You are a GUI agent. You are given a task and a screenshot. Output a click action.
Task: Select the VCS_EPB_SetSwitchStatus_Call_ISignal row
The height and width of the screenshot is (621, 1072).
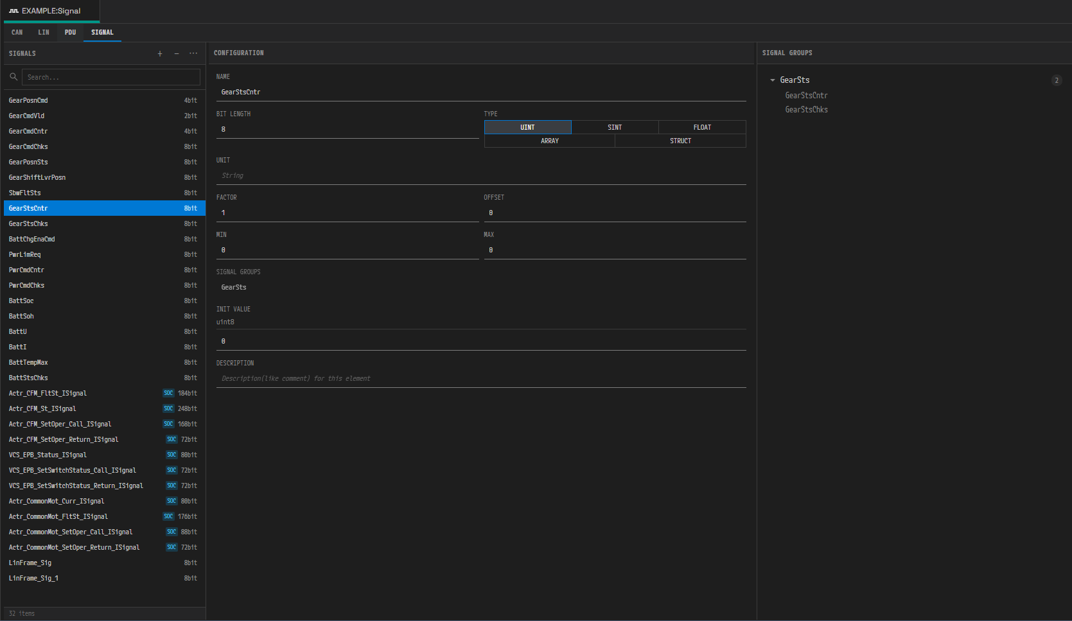(105, 470)
